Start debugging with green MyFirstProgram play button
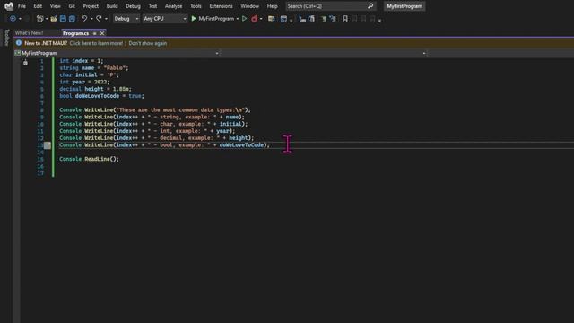Image resolution: width=574 pixels, height=323 pixels. pos(194,19)
